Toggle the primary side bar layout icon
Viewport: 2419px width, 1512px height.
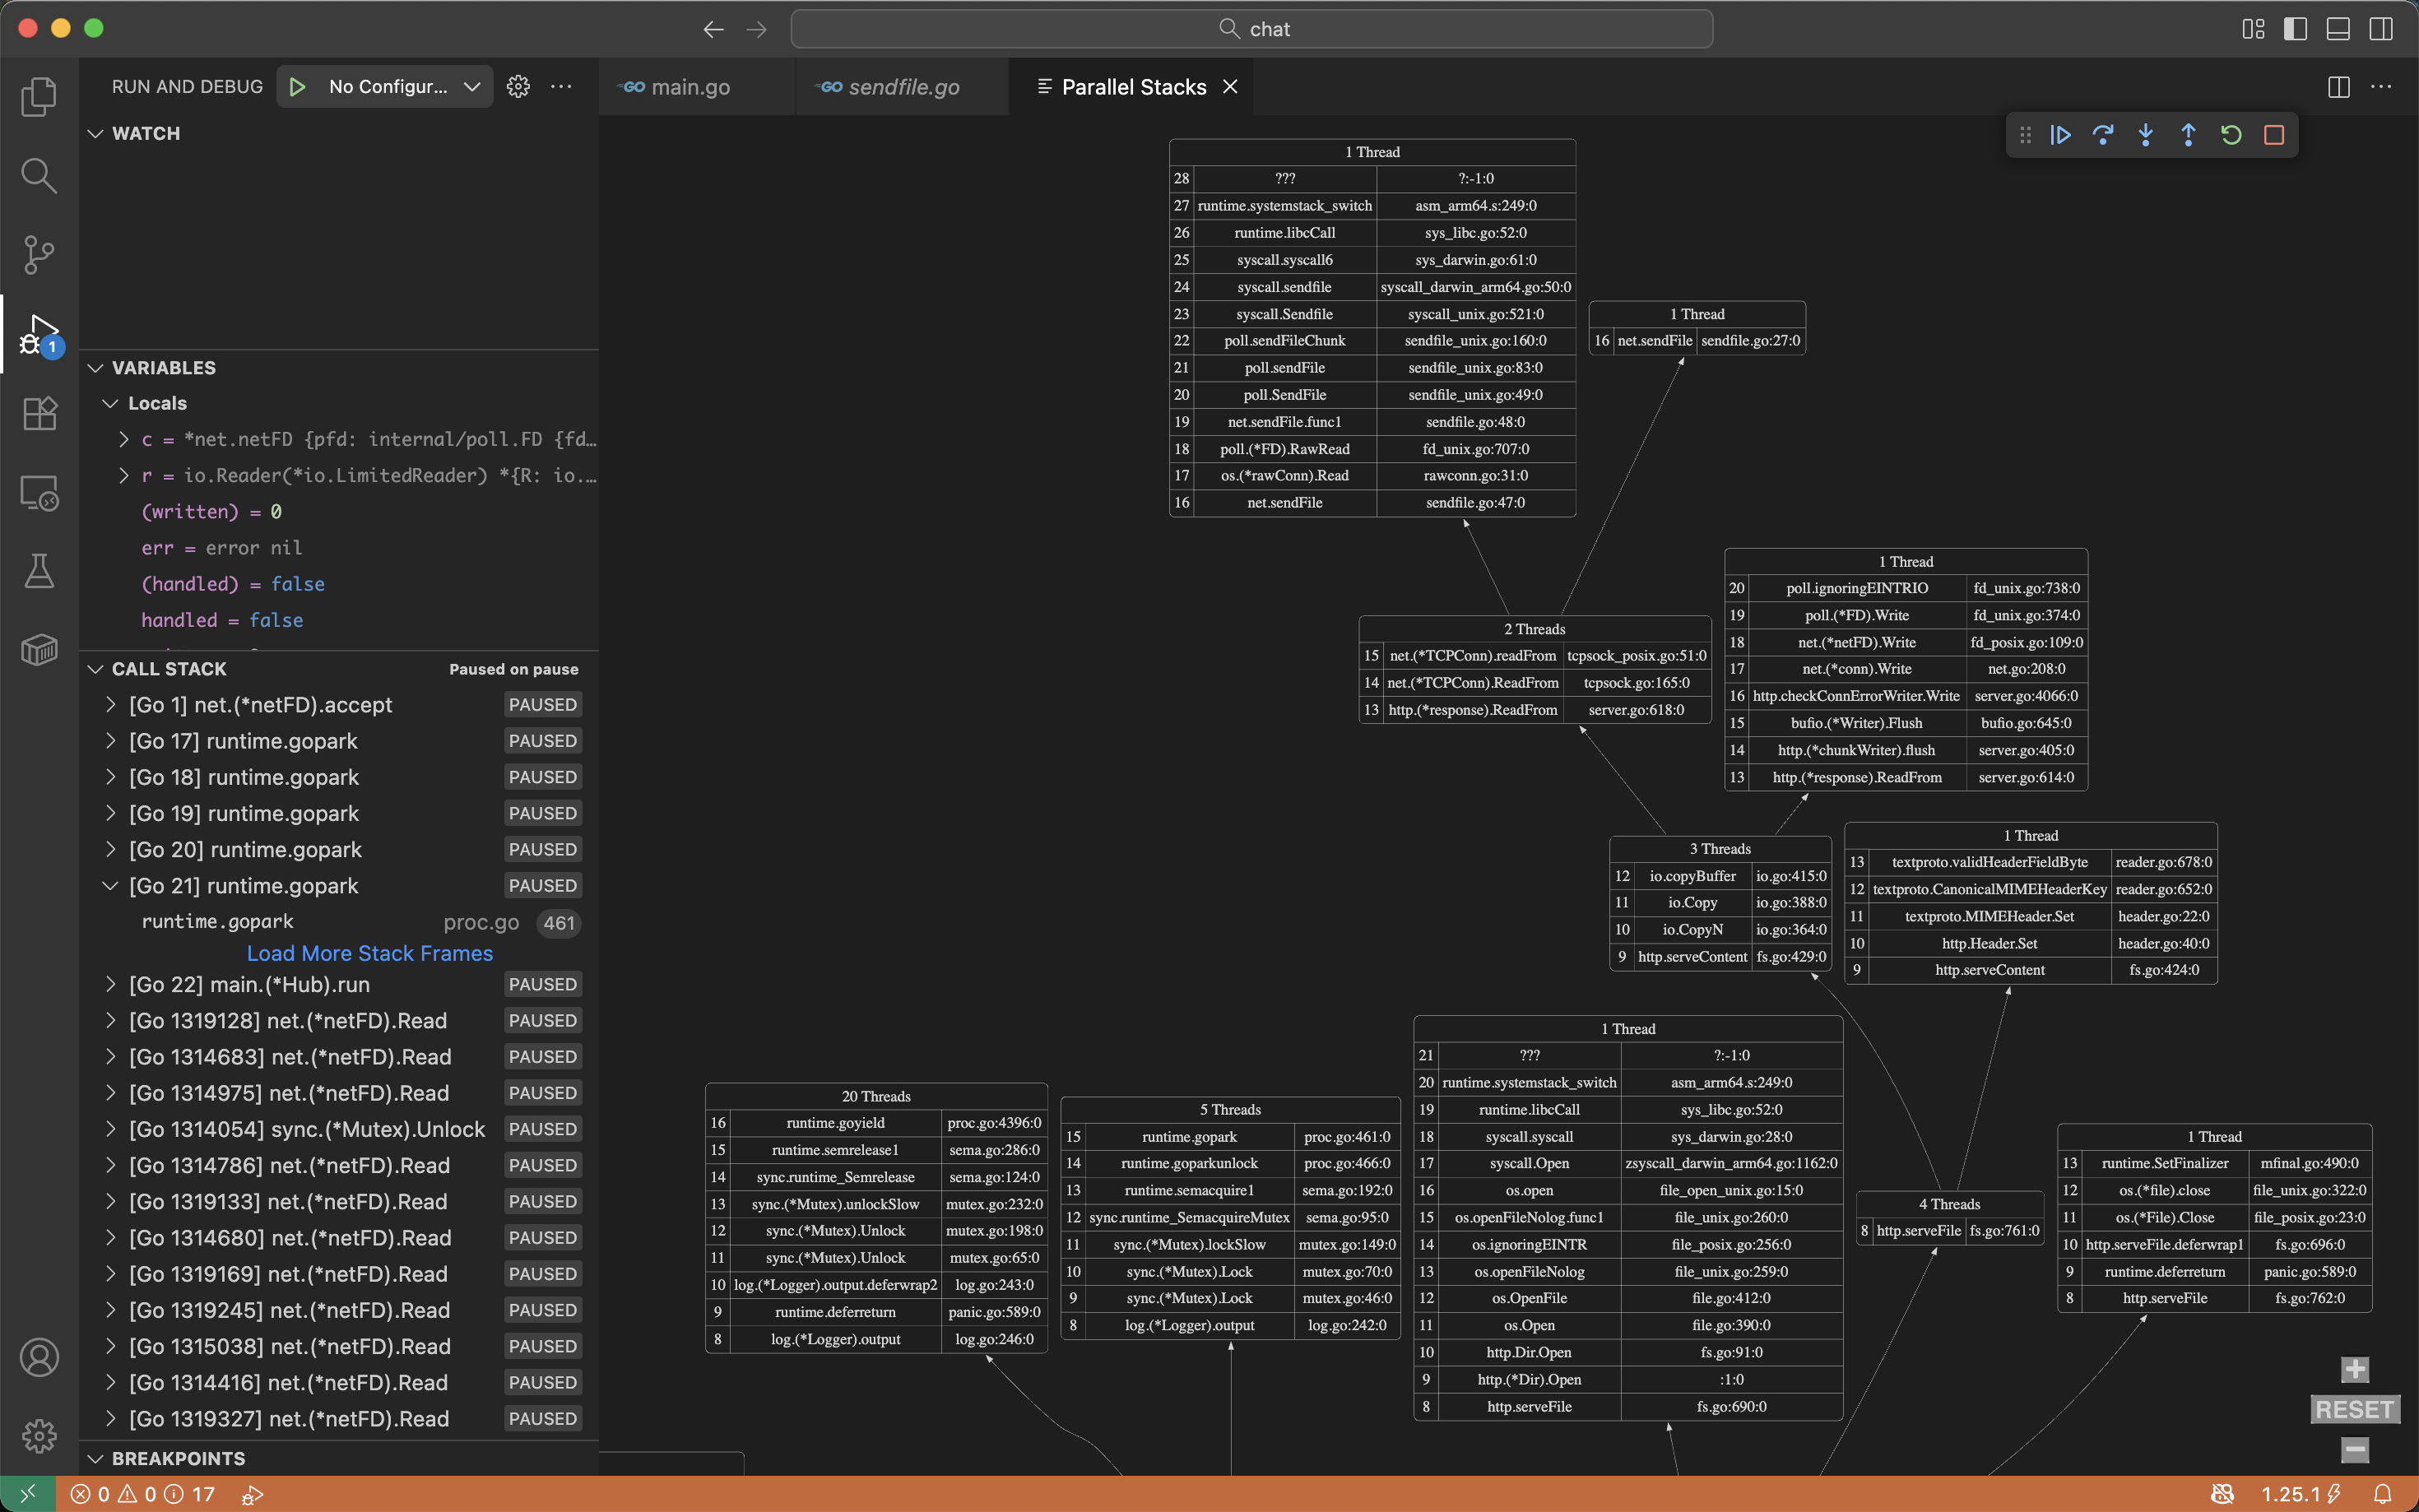point(2295,29)
